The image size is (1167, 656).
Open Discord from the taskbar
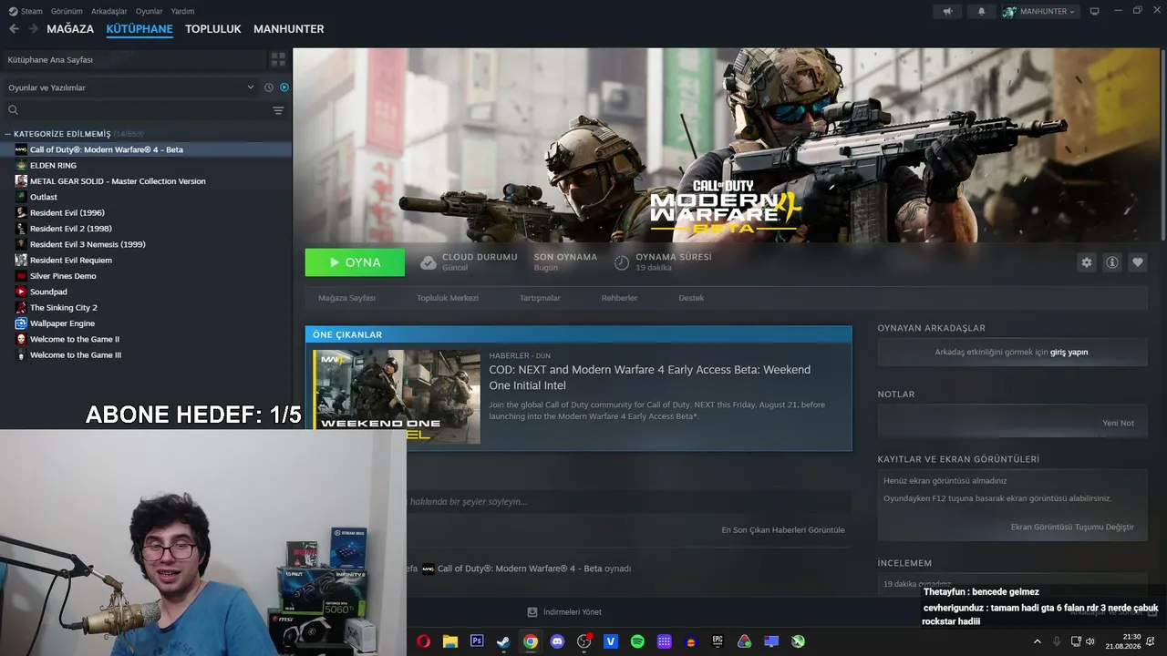point(557,641)
